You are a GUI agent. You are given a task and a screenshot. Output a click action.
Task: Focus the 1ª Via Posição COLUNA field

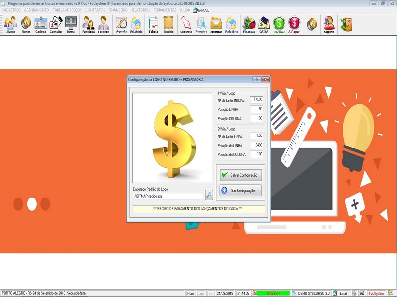[x=257, y=118]
